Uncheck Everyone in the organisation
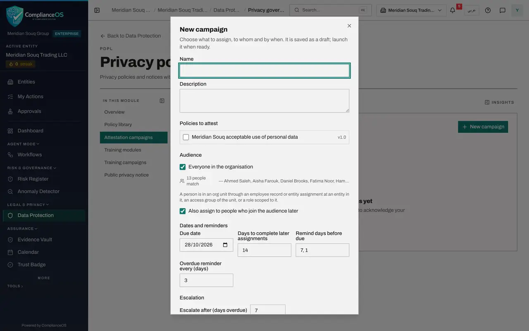 click(x=183, y=167)
